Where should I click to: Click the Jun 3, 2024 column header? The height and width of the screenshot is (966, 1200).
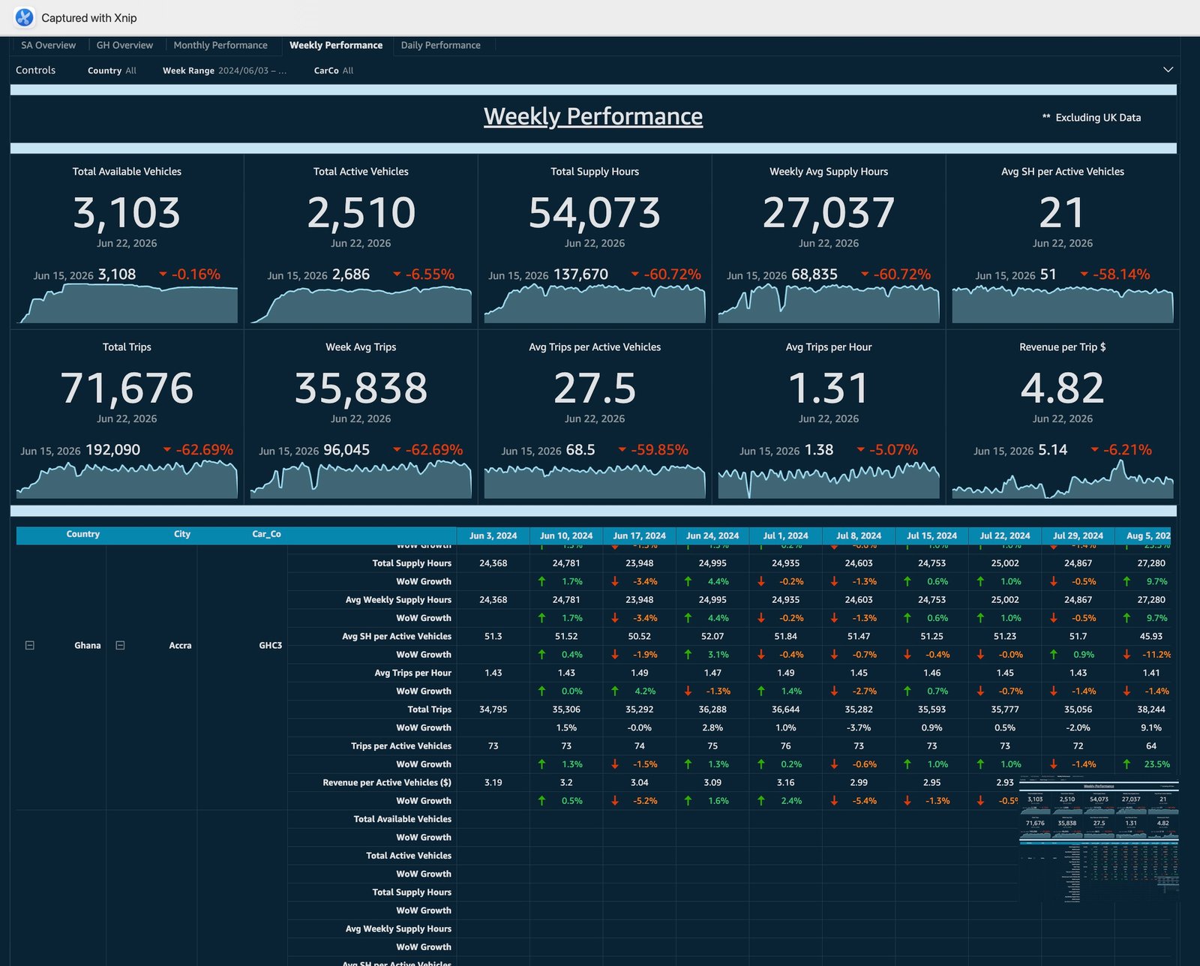point(493,535)
